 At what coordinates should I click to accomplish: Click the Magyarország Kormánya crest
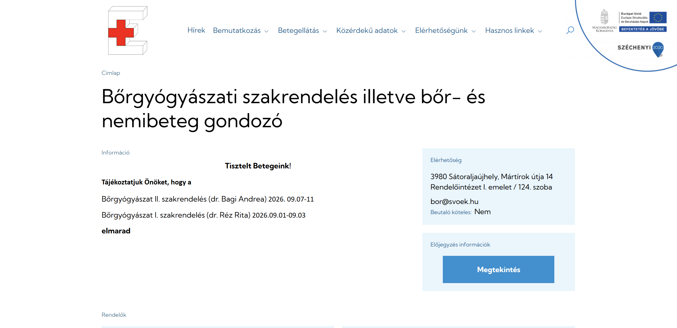604,21
